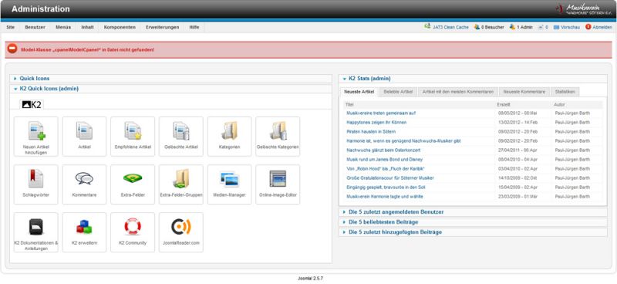Viewport: 617px width, 284px height.
Task: Select the Neueste Artikel tab
Action: (x=359, y=92)
